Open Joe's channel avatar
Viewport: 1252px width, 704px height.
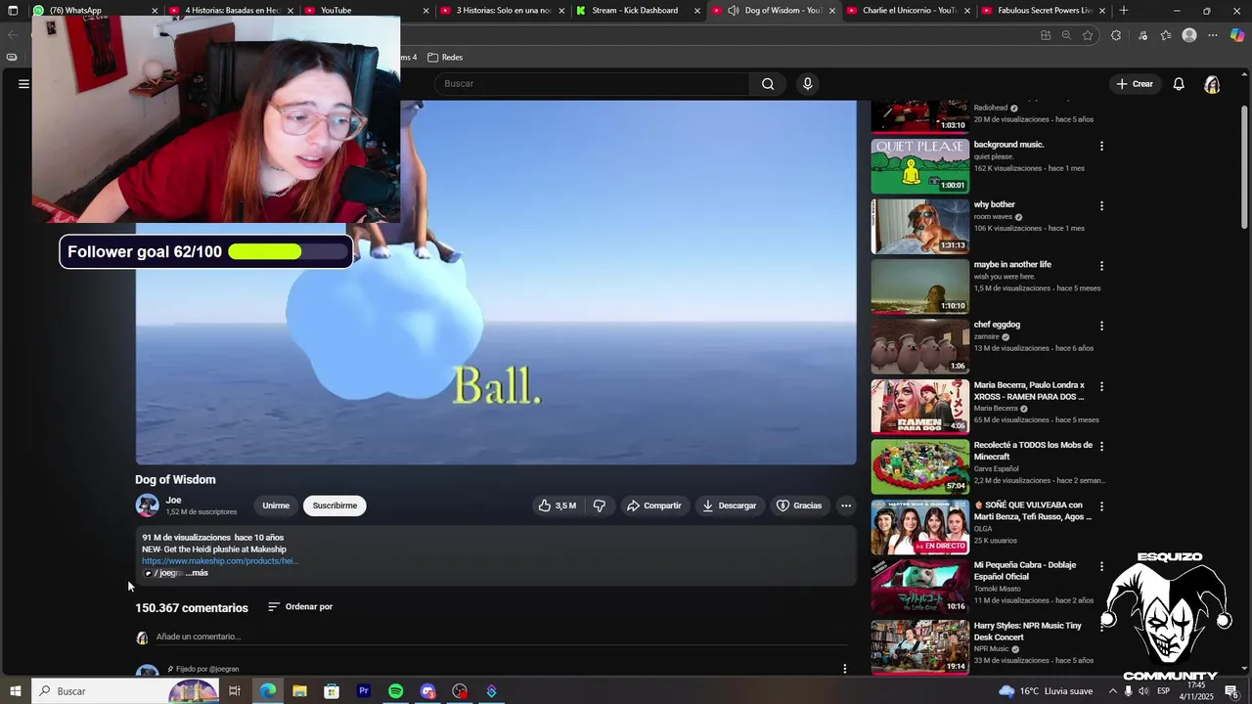coord(147,506)
